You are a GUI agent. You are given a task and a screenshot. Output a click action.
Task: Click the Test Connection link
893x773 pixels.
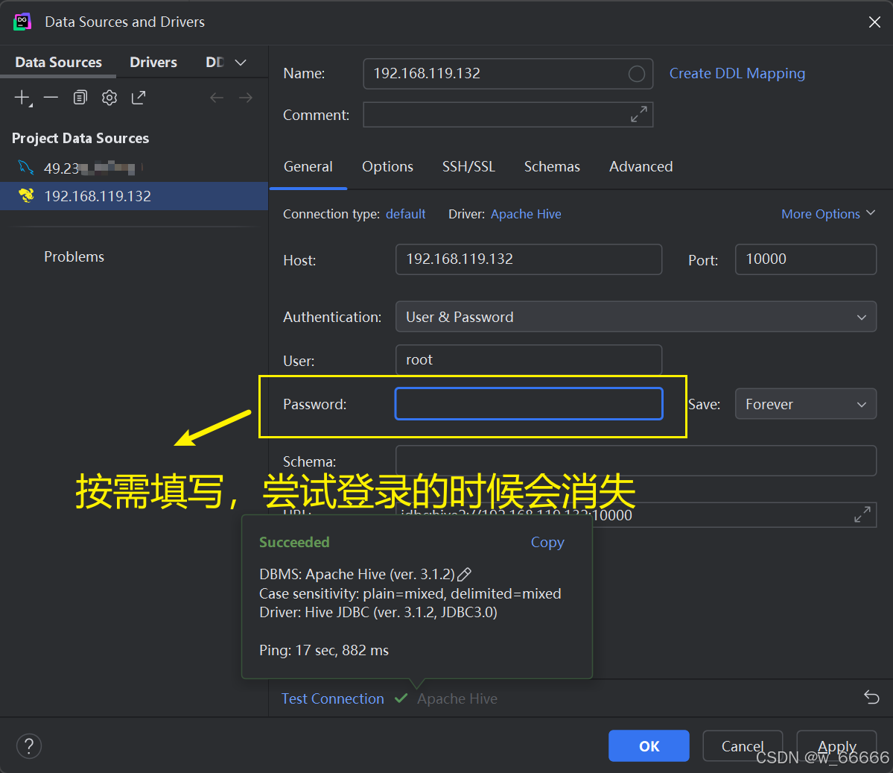tap(333, 698)
